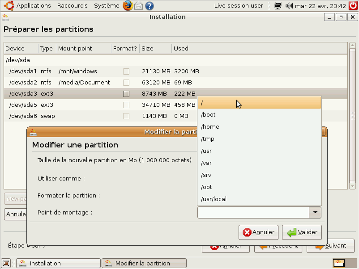
Task: Click the Show Desktop icon in bottom panel
Action: point(6,263)
